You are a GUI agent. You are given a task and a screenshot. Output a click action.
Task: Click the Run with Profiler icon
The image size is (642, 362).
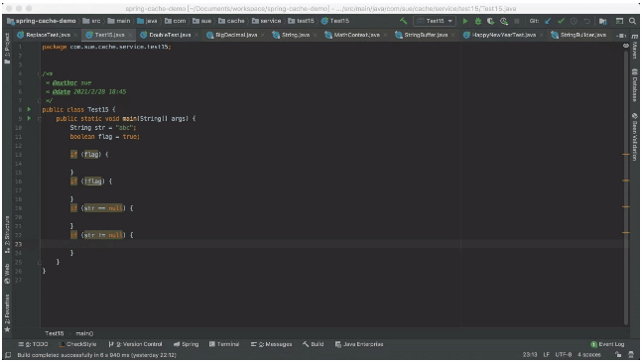504,21
